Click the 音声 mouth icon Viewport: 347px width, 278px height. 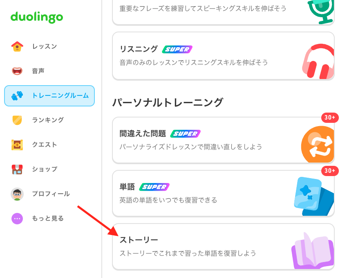17,71
